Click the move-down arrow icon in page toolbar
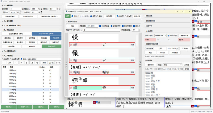Image resolution: width=213 pixels, height=113 pixels. coord(37,63)
